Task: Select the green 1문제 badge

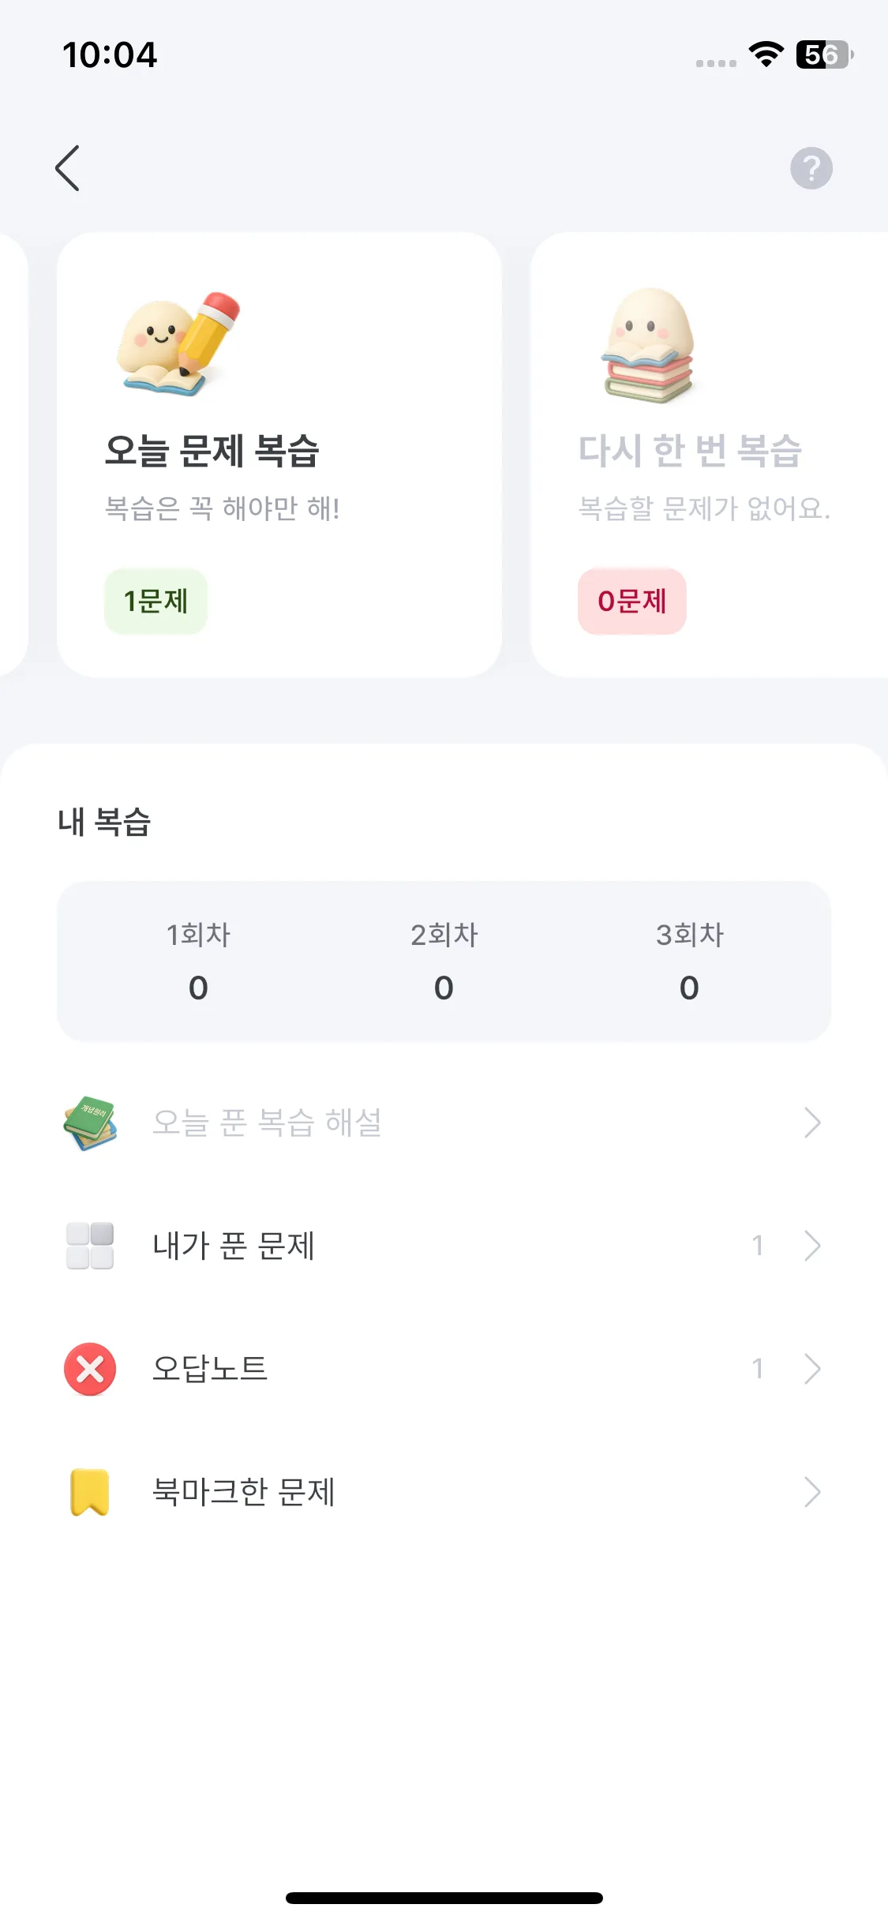Action: 155,602
